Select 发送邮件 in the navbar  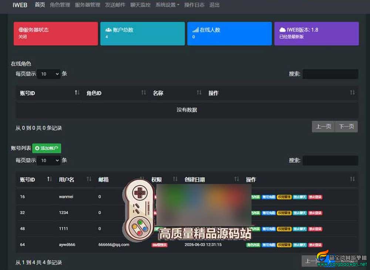(115, 5)
